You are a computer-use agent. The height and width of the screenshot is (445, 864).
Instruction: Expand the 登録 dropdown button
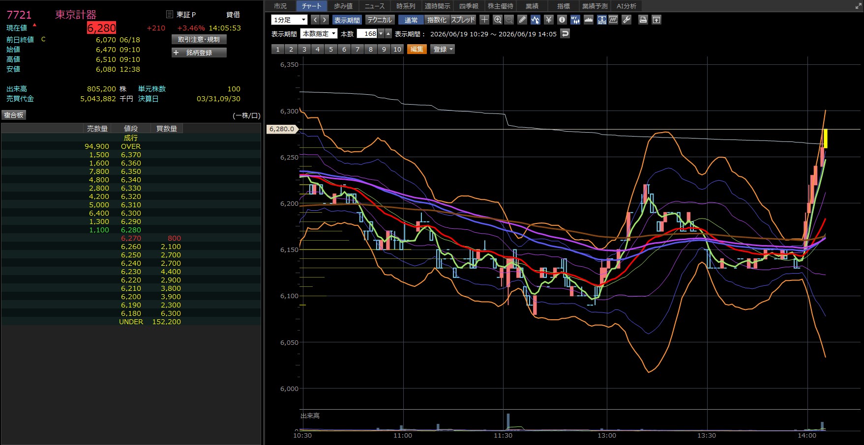tap(443, 49)
